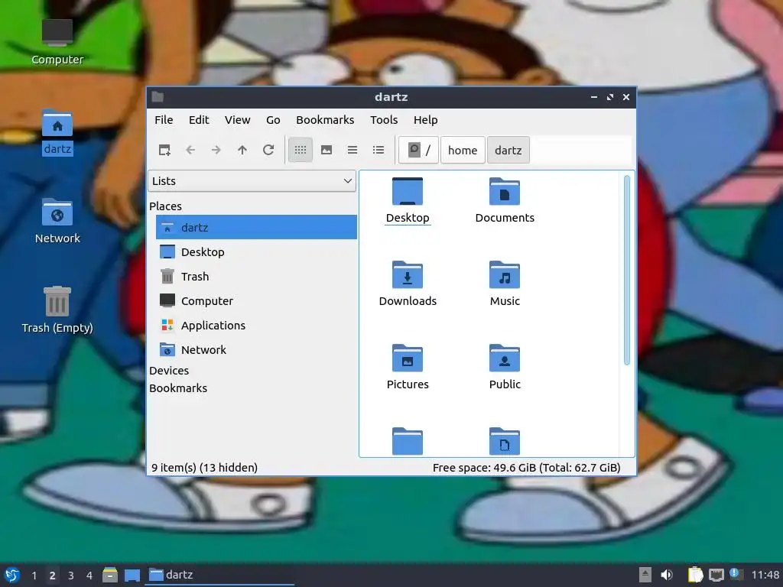This screenshot has height=587, width=783.
Task: Open the View menu
Action: pos(237,120)
